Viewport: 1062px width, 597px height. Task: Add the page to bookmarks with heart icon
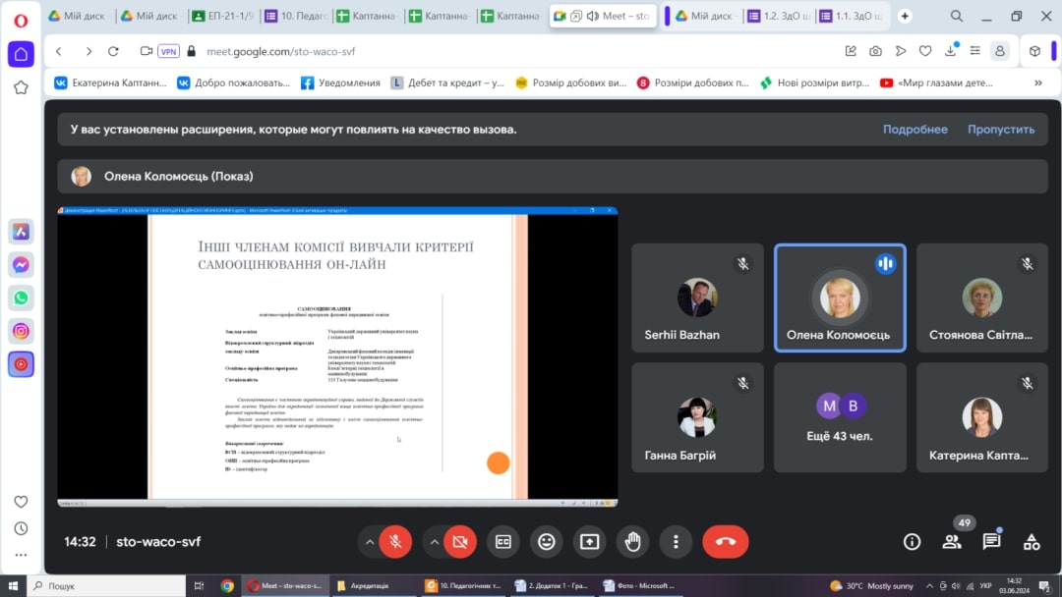[x=925, y=51]
